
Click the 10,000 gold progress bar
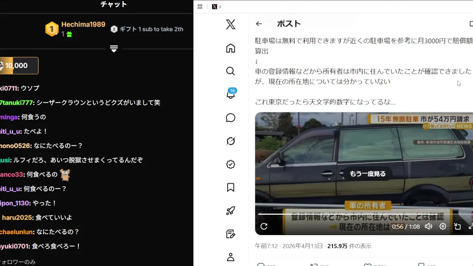(19, 65)
